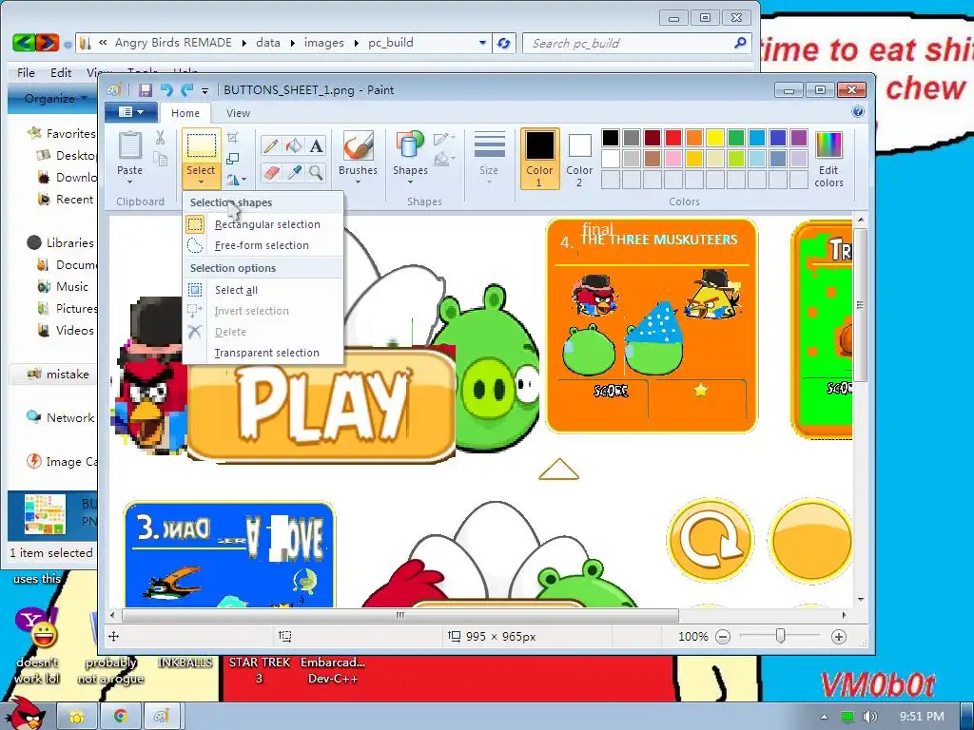Select Color 2 button
The height and width of the screenshot is (730, 974).
pyautogui.click(x=579, y=159)
